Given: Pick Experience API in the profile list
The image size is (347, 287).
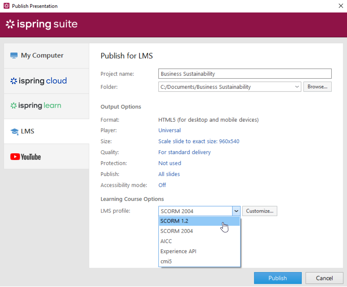Looking at the screenshot, I should pyautogui.click(x=178, y=251).
